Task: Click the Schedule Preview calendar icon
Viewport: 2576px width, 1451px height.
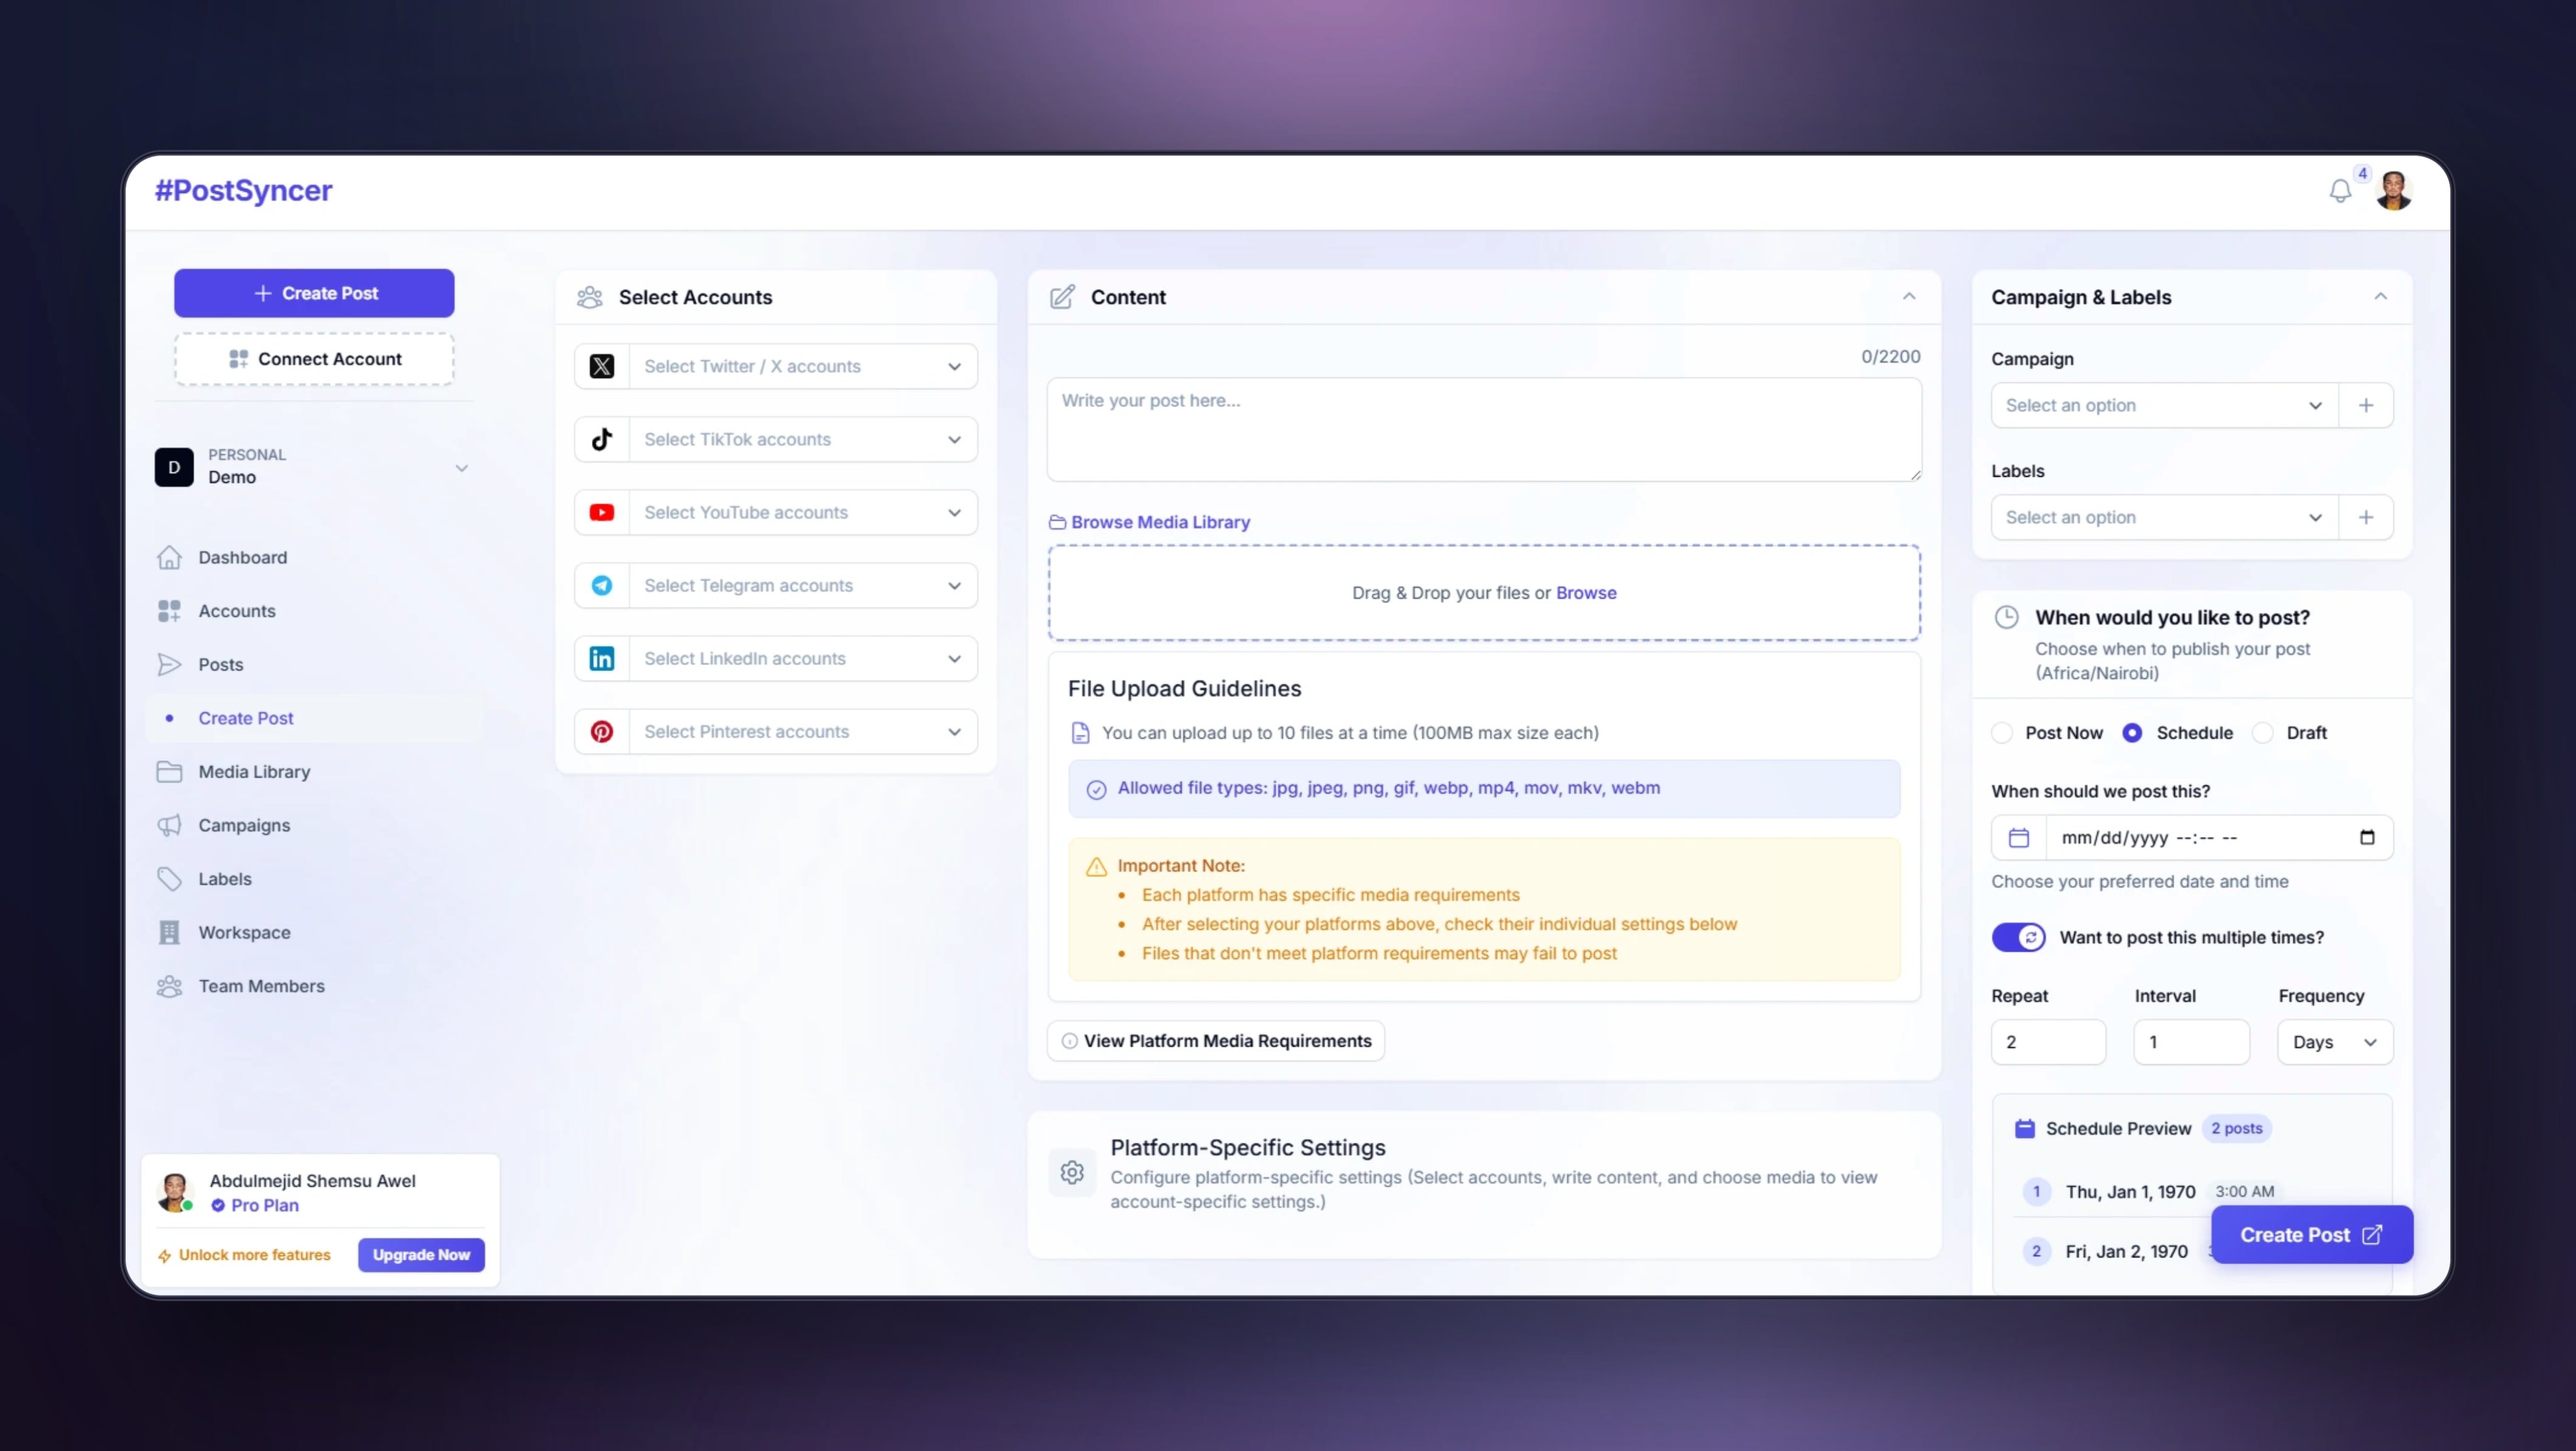Action: tap(2025, 1128)
